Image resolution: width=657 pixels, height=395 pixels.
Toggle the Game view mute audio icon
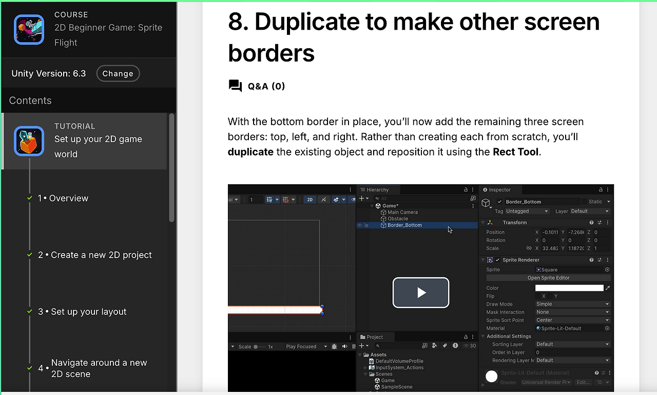click(344, 347)
